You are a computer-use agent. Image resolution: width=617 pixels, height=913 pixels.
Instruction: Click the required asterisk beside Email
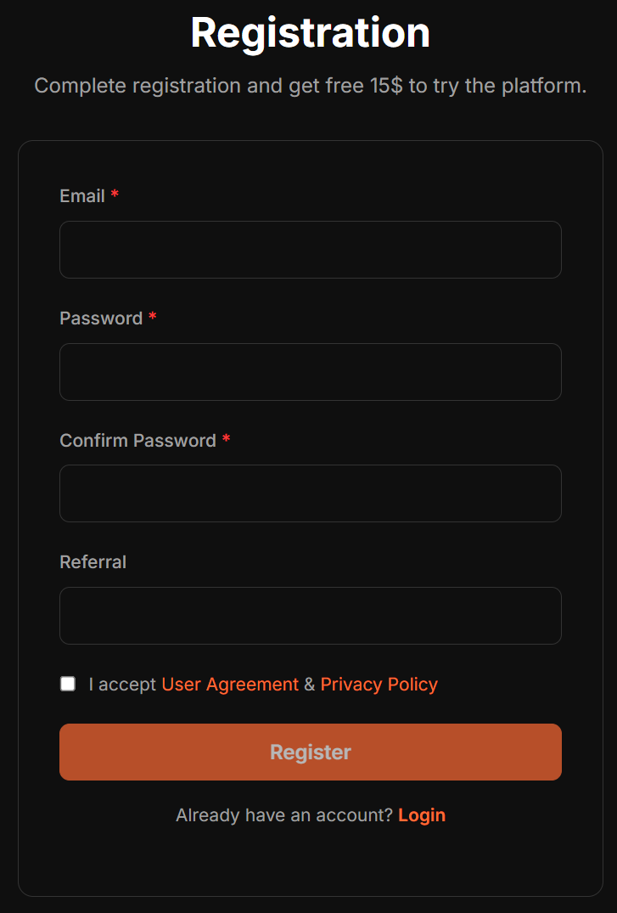[115, 195]
